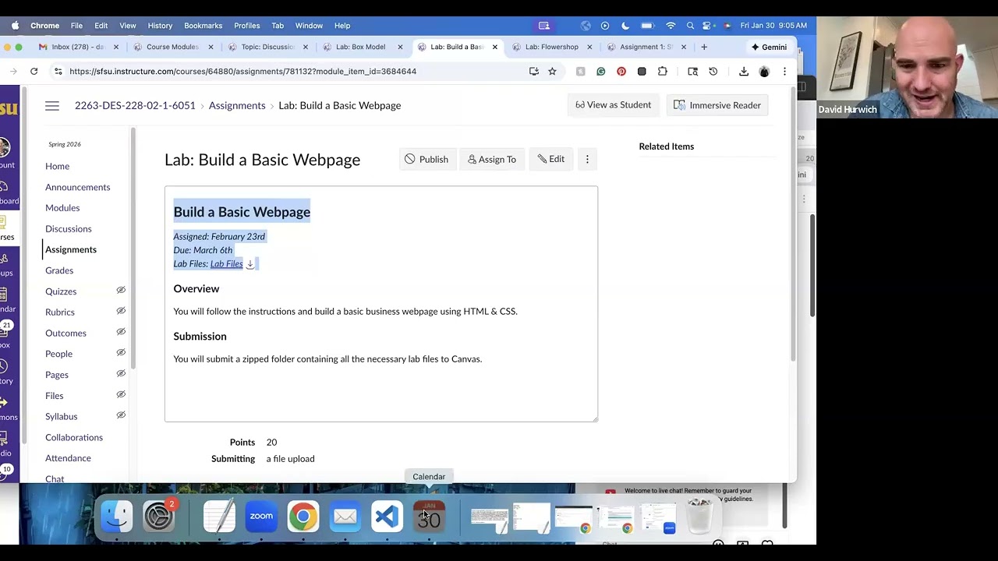This screenshot has height=561, width=998.
Task: Open the Pinterest extension icon
Action: (x=621, y=71)
